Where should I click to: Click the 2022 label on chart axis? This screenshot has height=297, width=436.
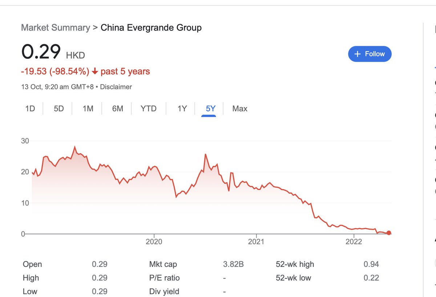355,242
